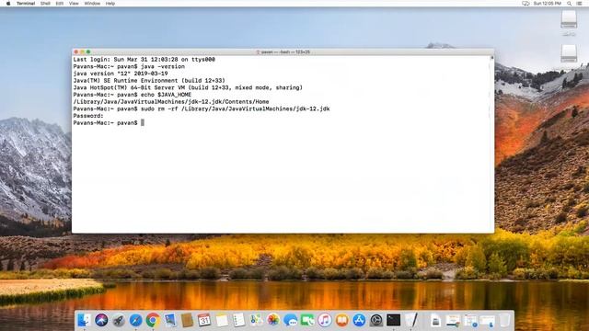Click the Terminal window vertical scrollbar
The height and width of the screenshot is (331, 589).
[491, 144]
